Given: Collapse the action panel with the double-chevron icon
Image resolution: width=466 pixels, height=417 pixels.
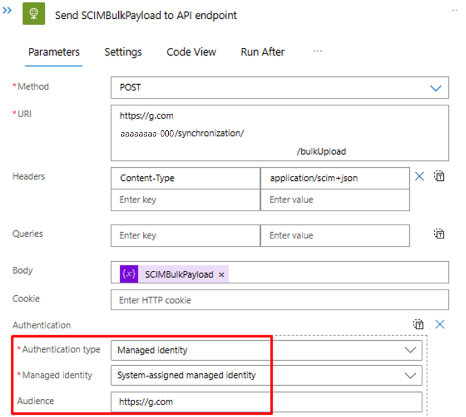Looking at the screenshot, I should point(7,10).
